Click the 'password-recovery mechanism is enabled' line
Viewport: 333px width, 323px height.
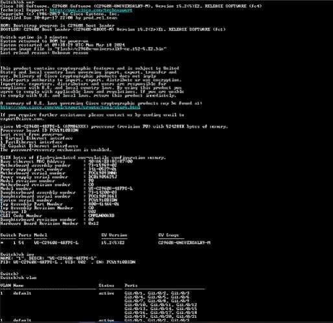pyautogui.click(x=56, y=150)
